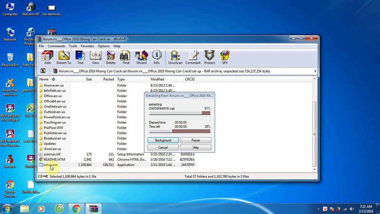Image resolution: width=380 pixels, height=214 pixels.
Task: Sort by Type column header
Action: (132, 79)
